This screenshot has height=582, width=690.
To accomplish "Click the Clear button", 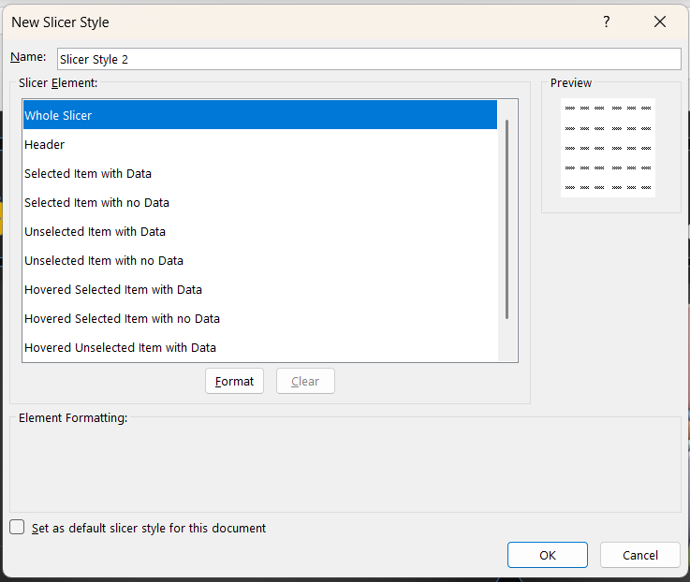I will click(305, 381).
